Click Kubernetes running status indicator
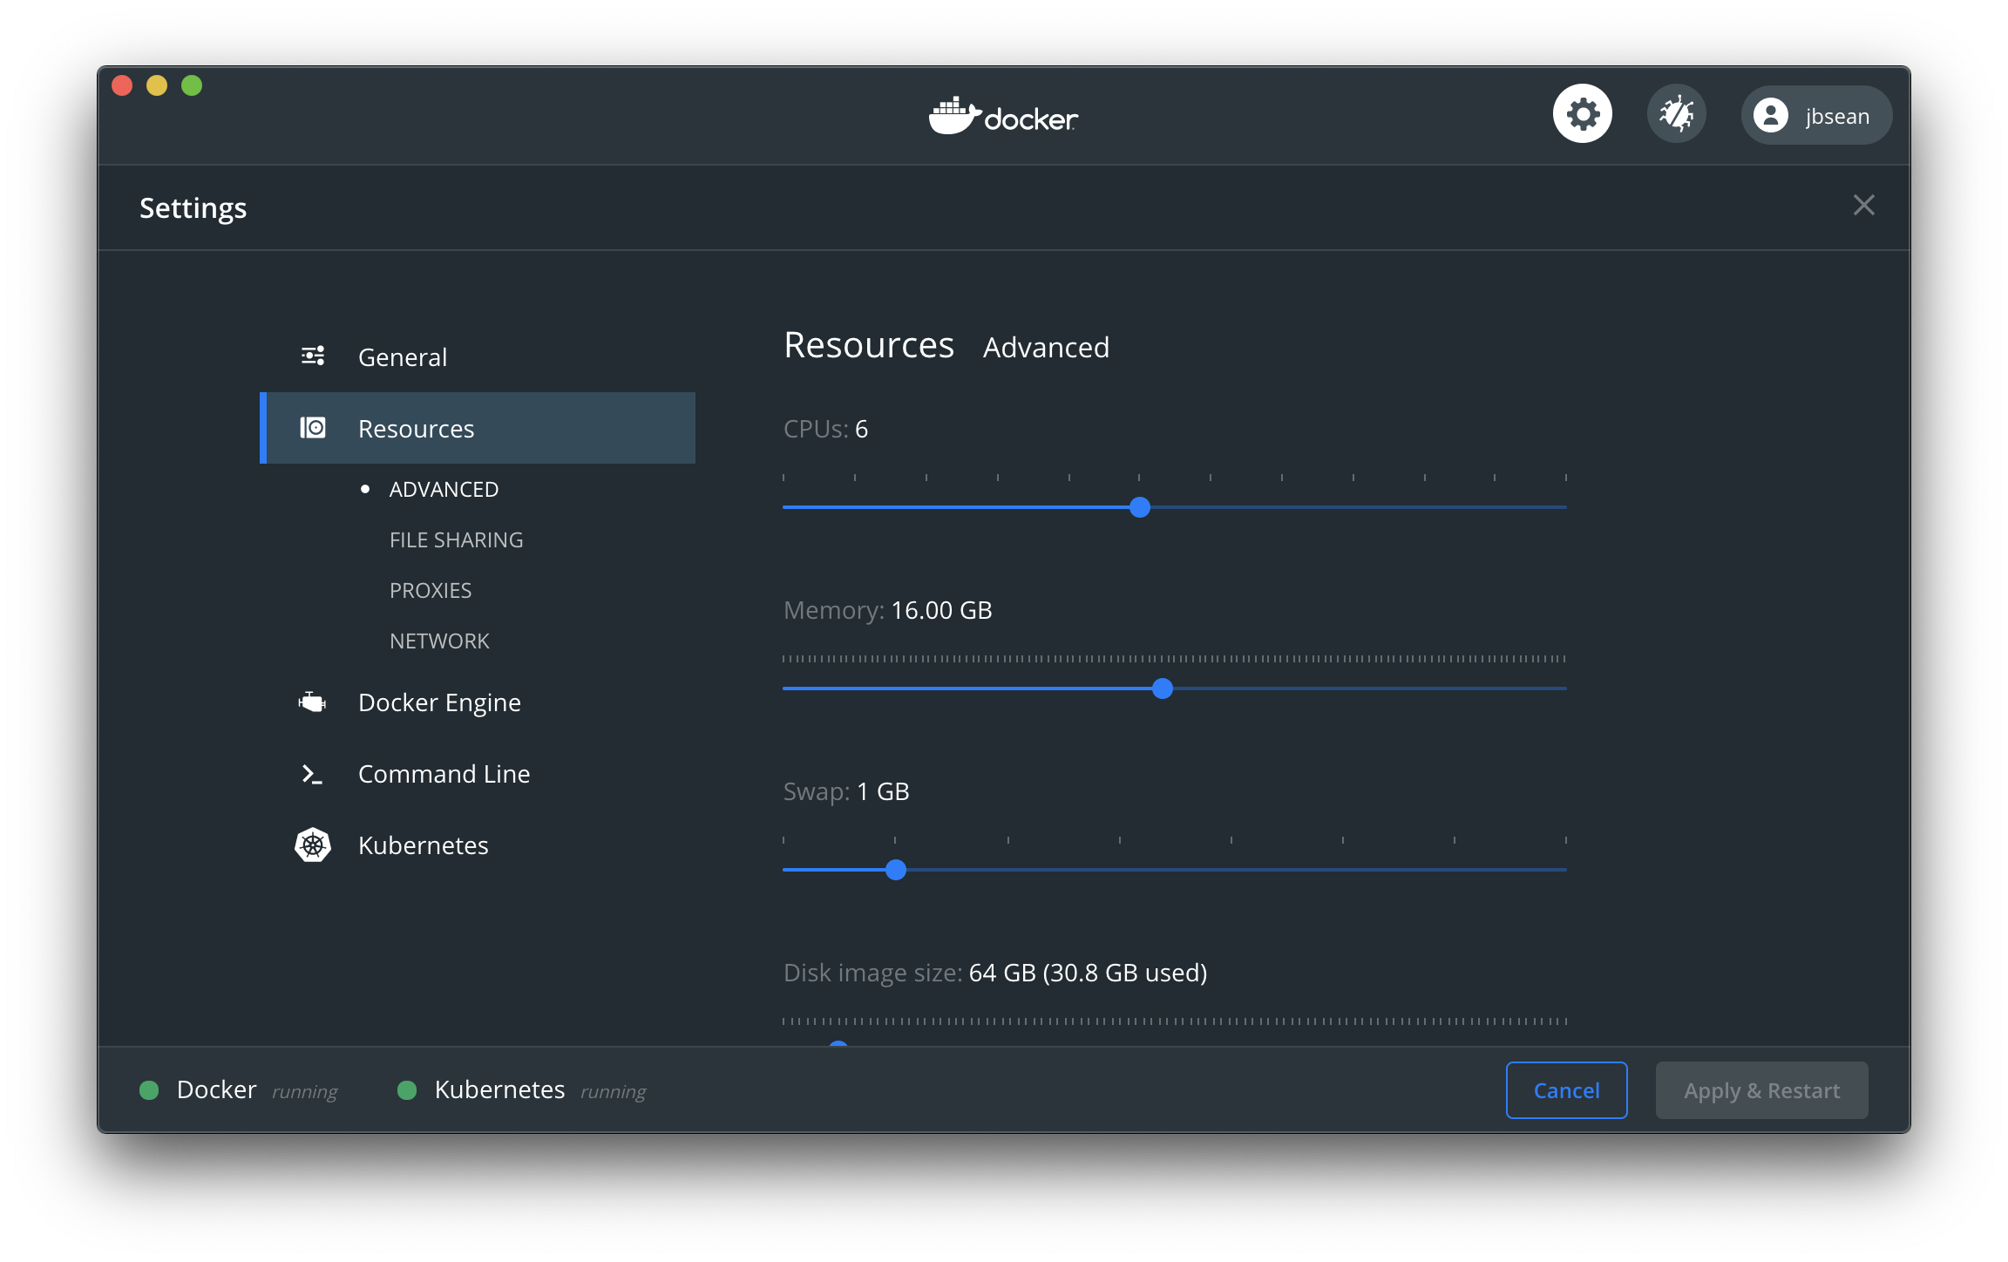This screenshot has width=2008, height=1262. point(407,1089)
